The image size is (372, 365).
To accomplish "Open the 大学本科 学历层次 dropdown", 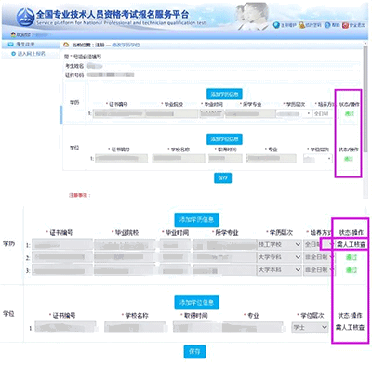I will click(279, 270).
